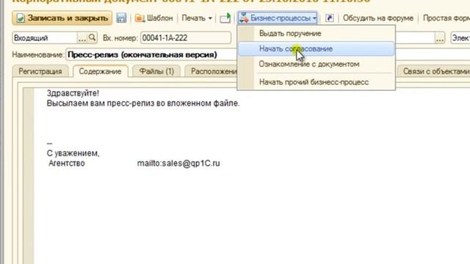Switch to the 'Регистрация' tab
The image size is (470, 264).
tap(40, 72)
